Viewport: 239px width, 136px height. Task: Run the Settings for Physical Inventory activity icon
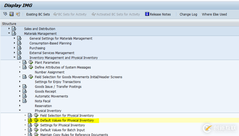pyautogui.click(x=36, y=125)
